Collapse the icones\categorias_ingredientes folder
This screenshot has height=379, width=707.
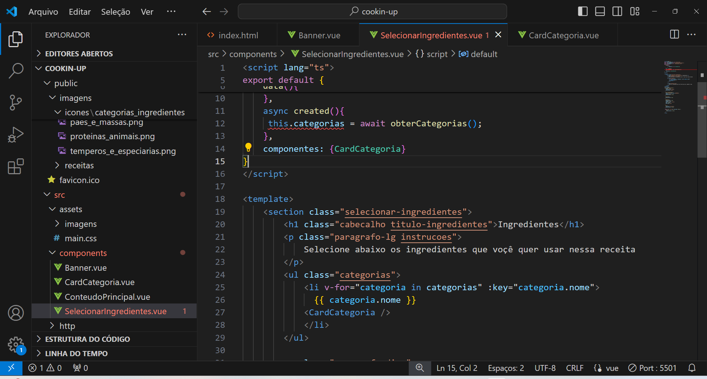coord(114,112)
